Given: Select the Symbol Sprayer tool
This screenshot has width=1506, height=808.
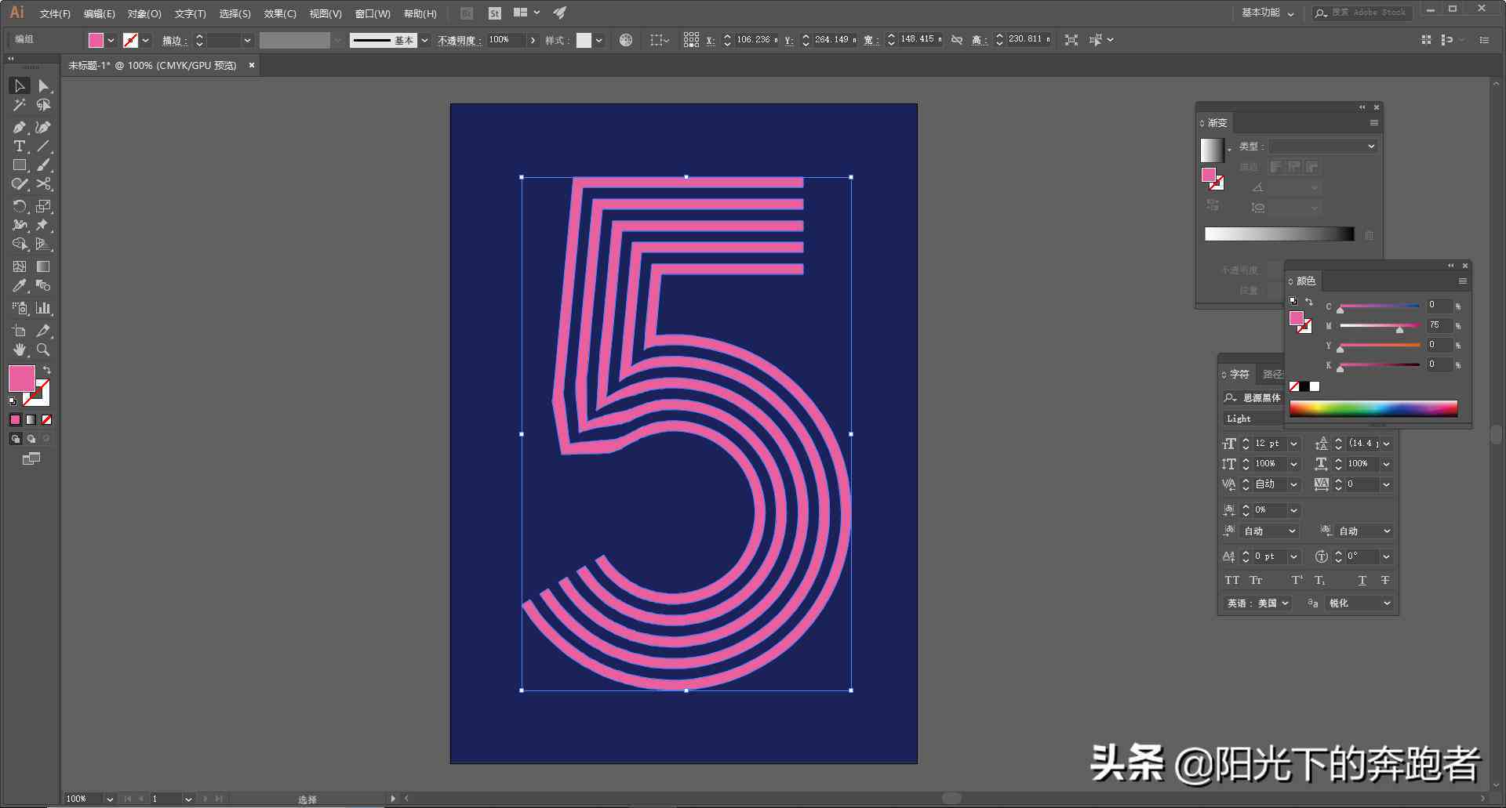Looking at the screenshot, I should tap(20, 308).
